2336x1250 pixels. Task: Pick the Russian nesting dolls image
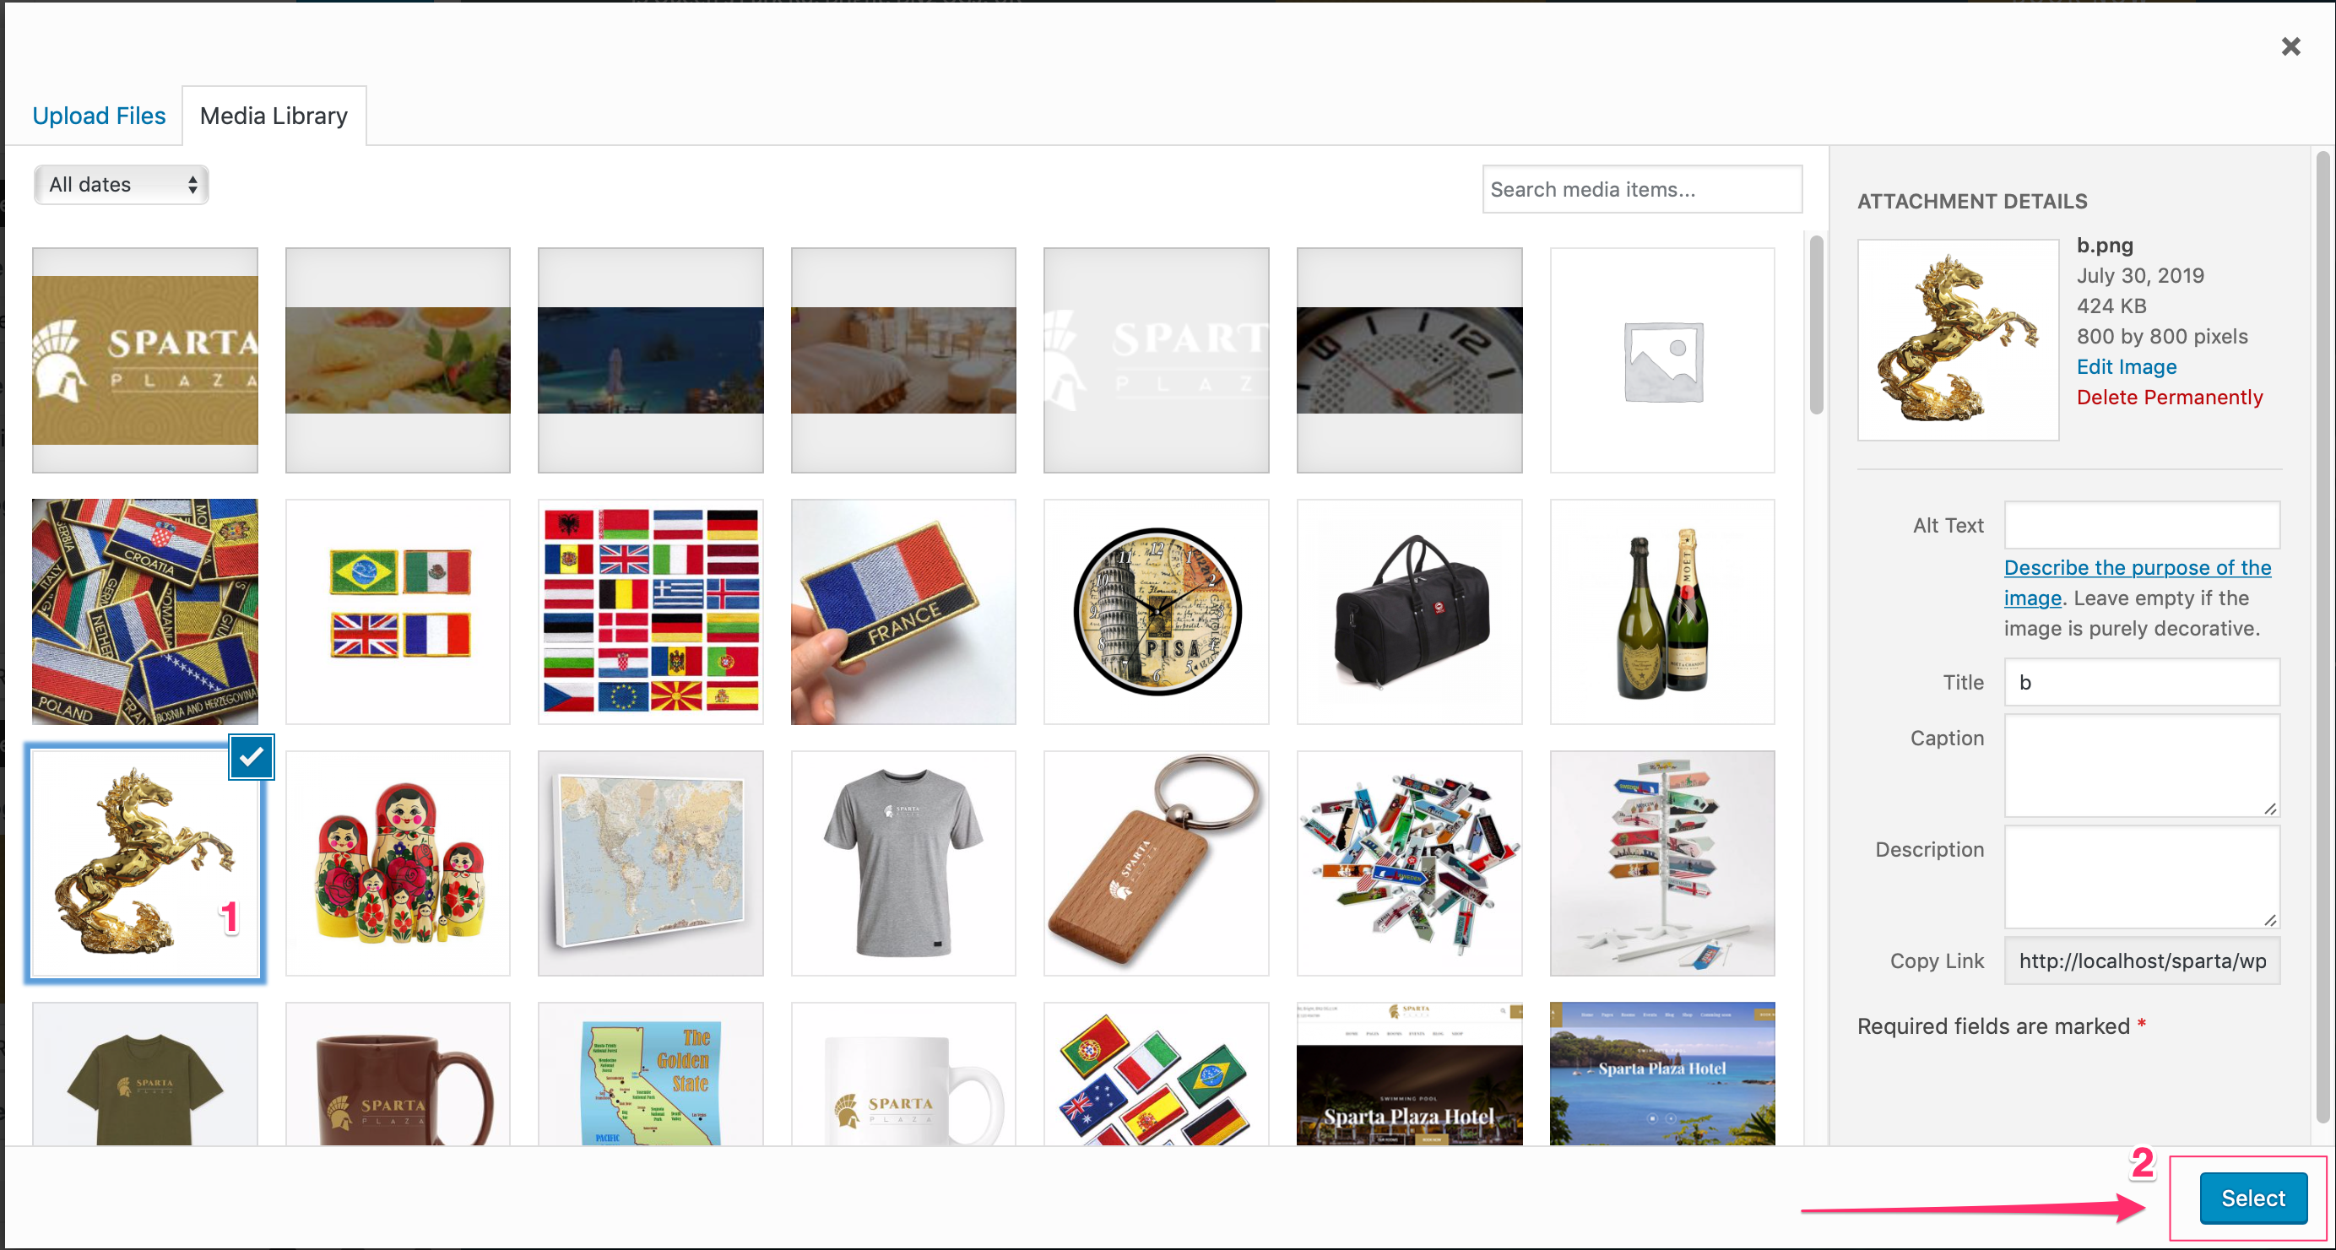[x=397, y=863]
